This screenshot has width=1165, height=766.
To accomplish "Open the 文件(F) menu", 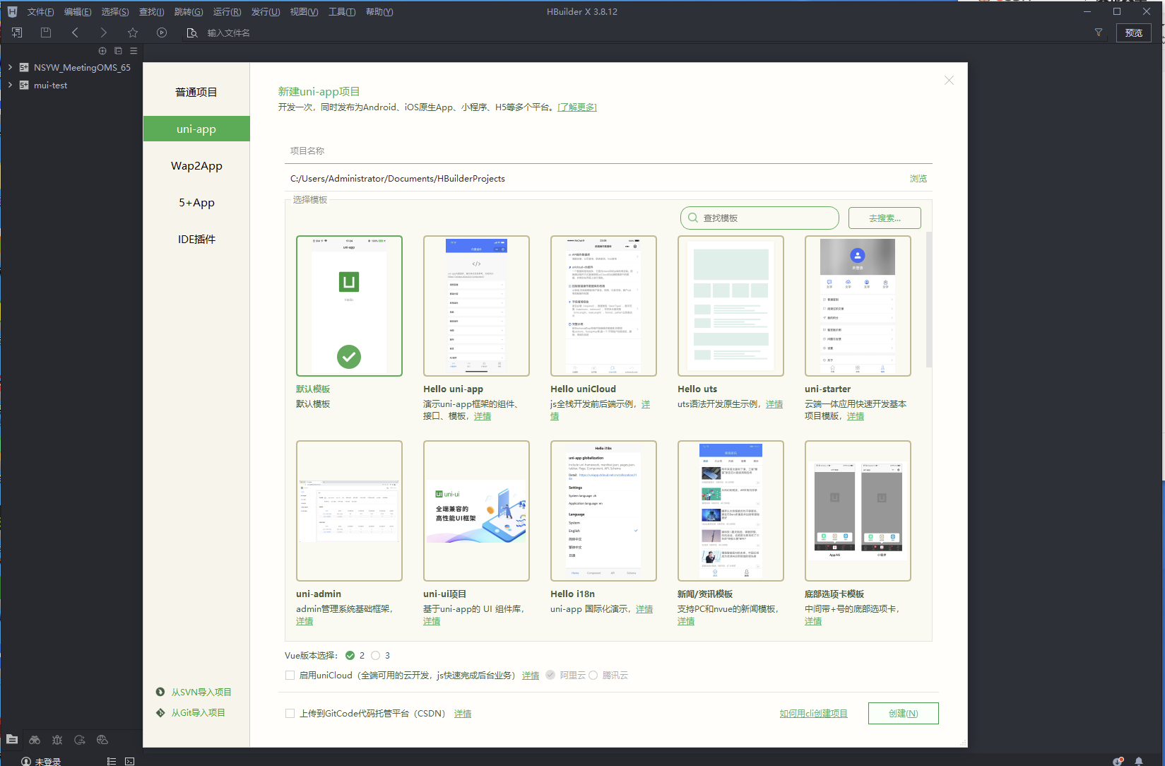I will tap(40, 11).
